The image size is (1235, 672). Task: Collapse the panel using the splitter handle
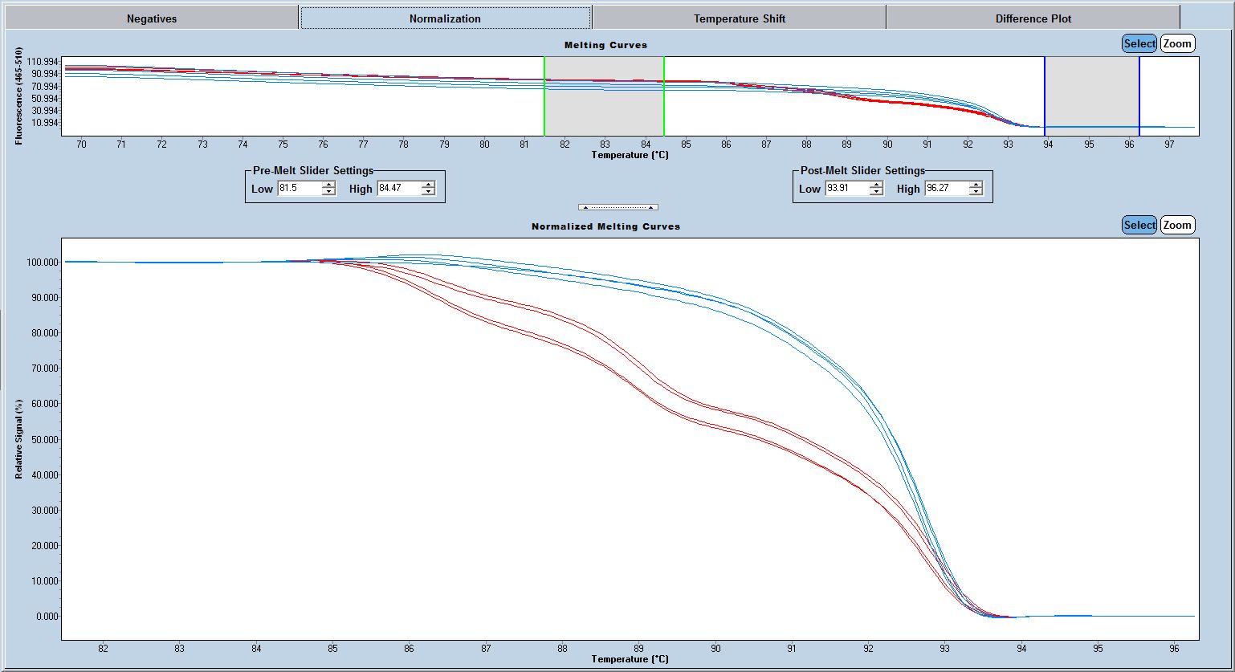click(x=617, y=207)
